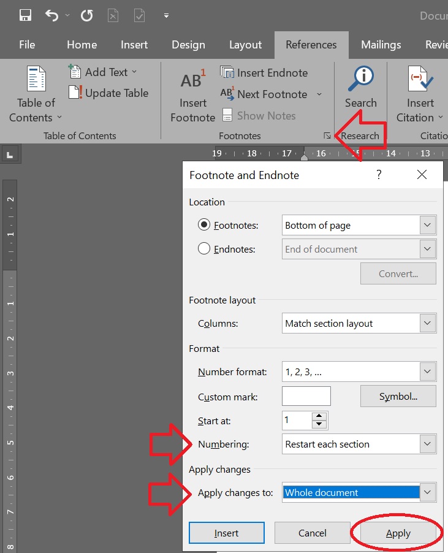Click the Insert Footnote icon

click(192, 80)
